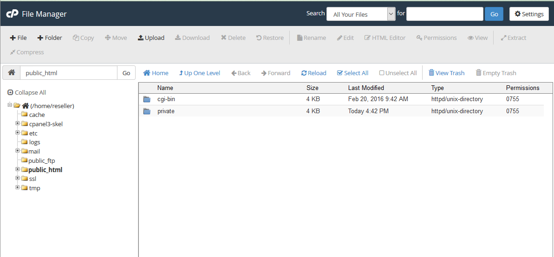Sort files by Name column header
The height and width of the screenshot is (257, 554).
(165, 88)
